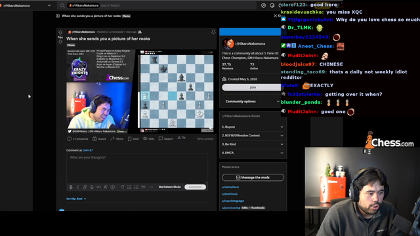The height and width of the screenshot is (236, 420).
Task: Click the Meme flair under post title
Action: [71, 45]
